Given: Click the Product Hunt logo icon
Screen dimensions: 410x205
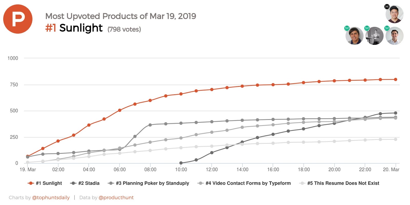Looking at the screenshot, I should pyautogui.click(x=18, y=19).
